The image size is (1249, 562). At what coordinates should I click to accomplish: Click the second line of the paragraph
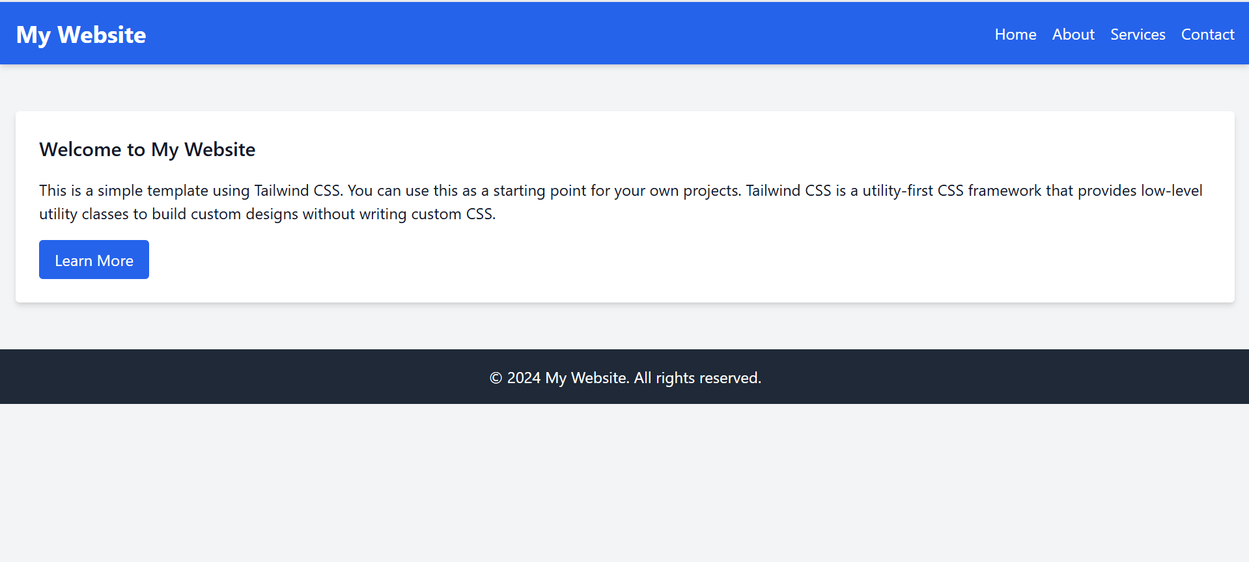coord(267,213)
